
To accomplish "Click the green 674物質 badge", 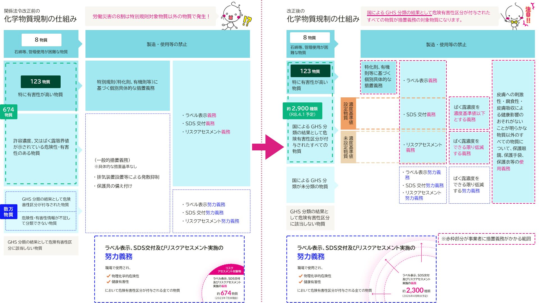I will click(9, 112).
